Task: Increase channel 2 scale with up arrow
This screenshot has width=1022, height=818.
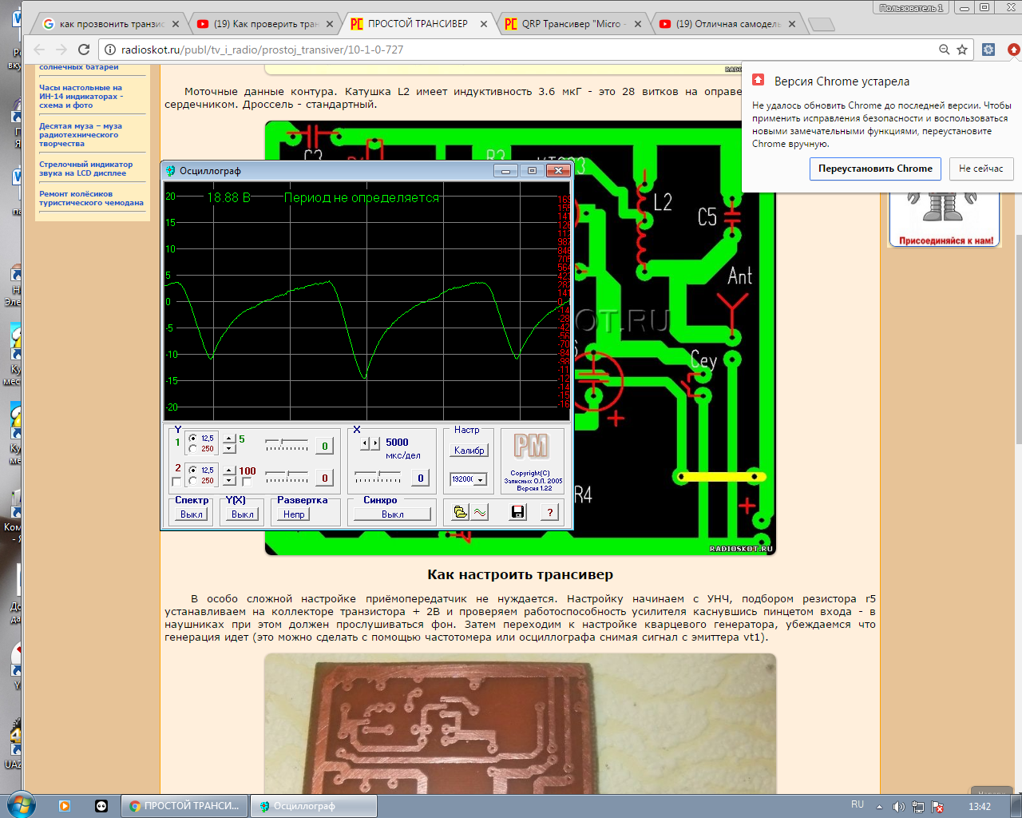Action: [230, 471]
